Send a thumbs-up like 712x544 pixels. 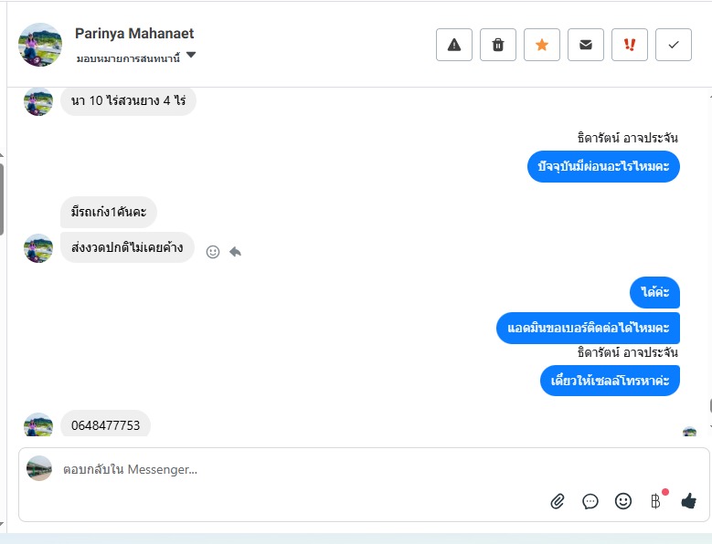coord(688,501)
